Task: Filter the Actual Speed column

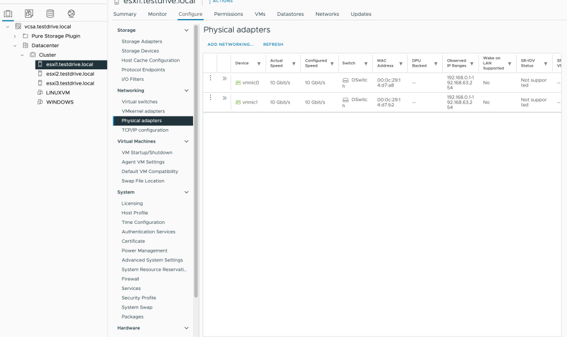Action: [294, 64]
